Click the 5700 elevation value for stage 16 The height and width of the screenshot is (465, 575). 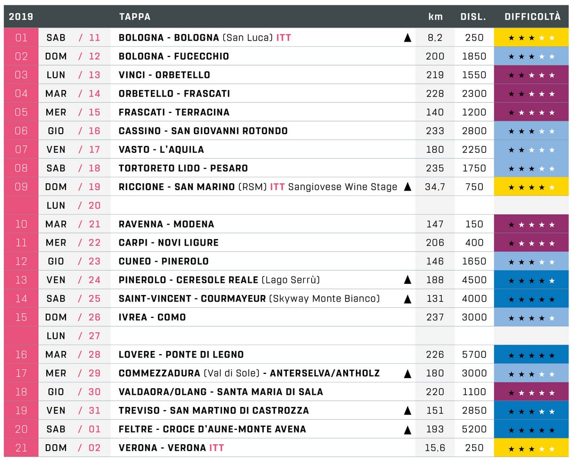coord(474,355)
